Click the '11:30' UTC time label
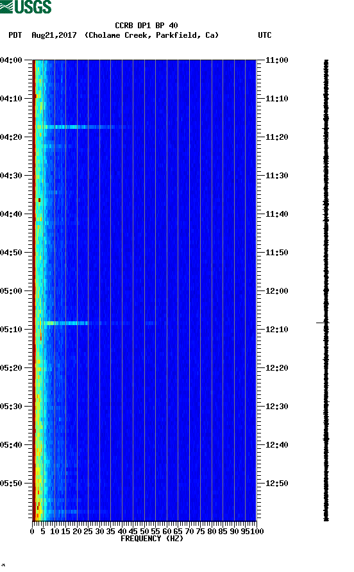The image size is (354, 572). tap(276, 176)
